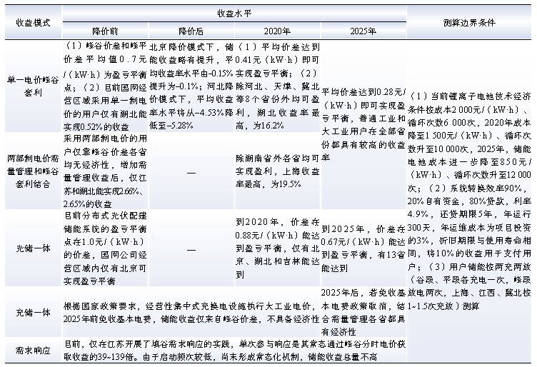Select the 2025年 column header
This screenshot has width=537, height=367.
[x=363, y=31]
